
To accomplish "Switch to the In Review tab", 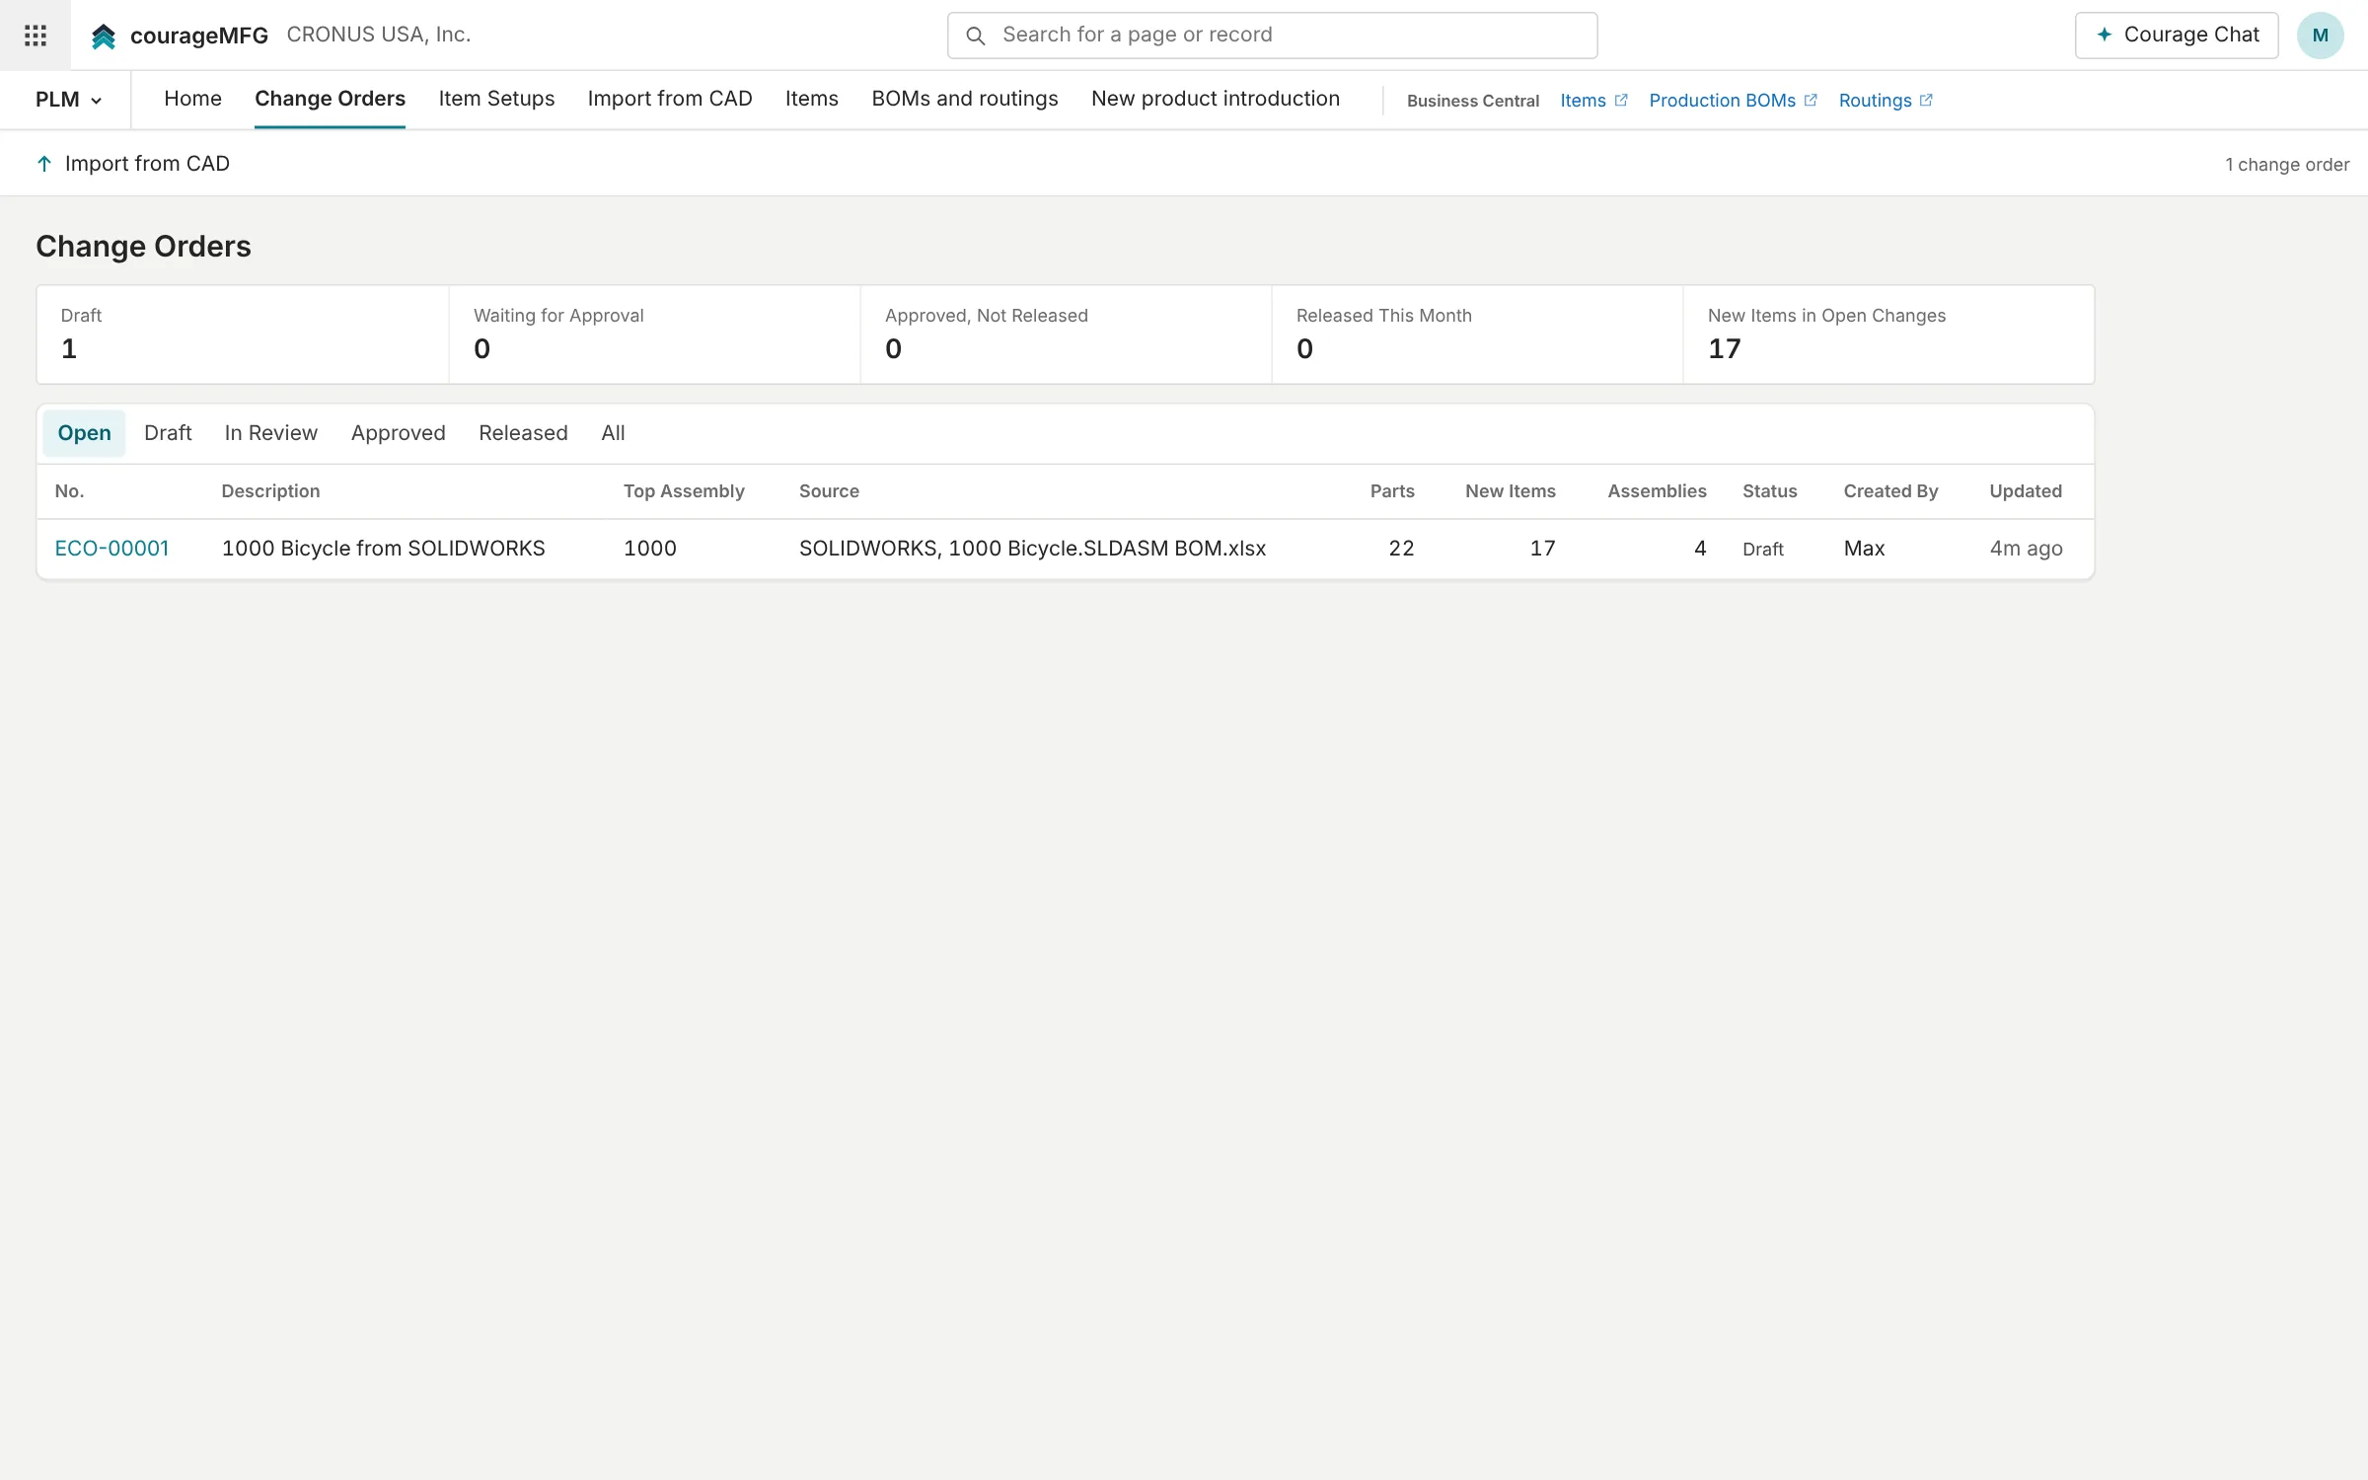I will pyautogui.click(x=271, y=433).
